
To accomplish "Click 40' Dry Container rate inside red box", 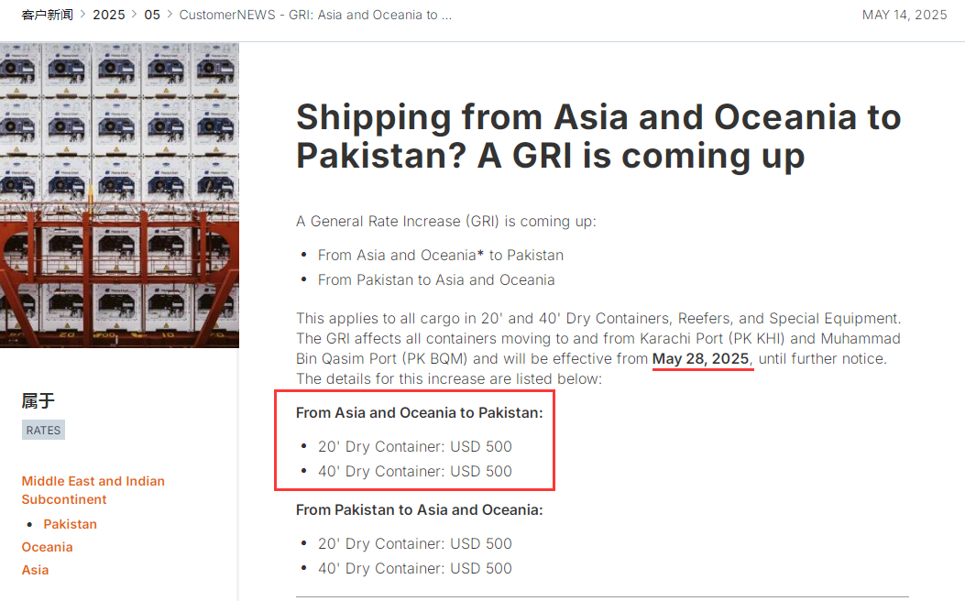I will point(414,471).
